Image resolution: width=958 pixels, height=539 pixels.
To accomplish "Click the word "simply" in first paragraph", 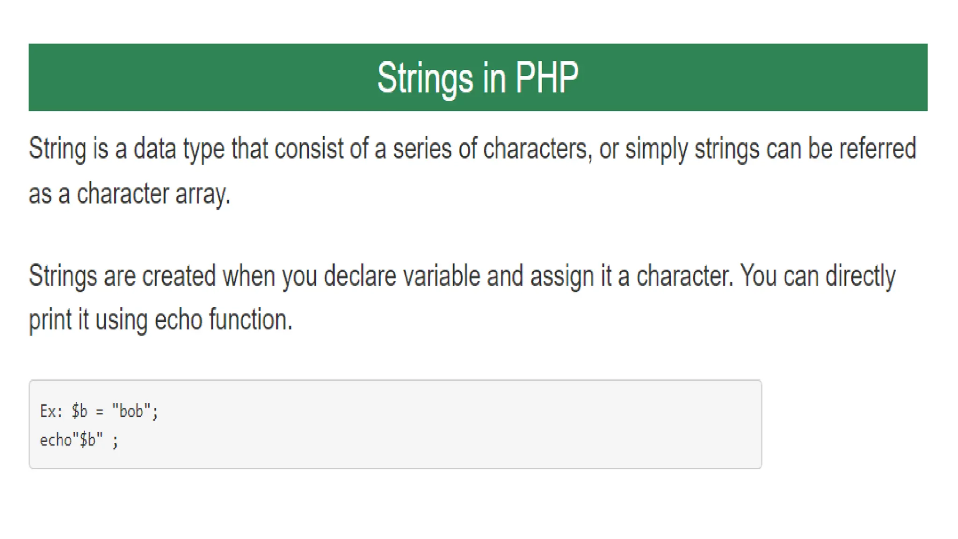I will [x=656, y=149].
